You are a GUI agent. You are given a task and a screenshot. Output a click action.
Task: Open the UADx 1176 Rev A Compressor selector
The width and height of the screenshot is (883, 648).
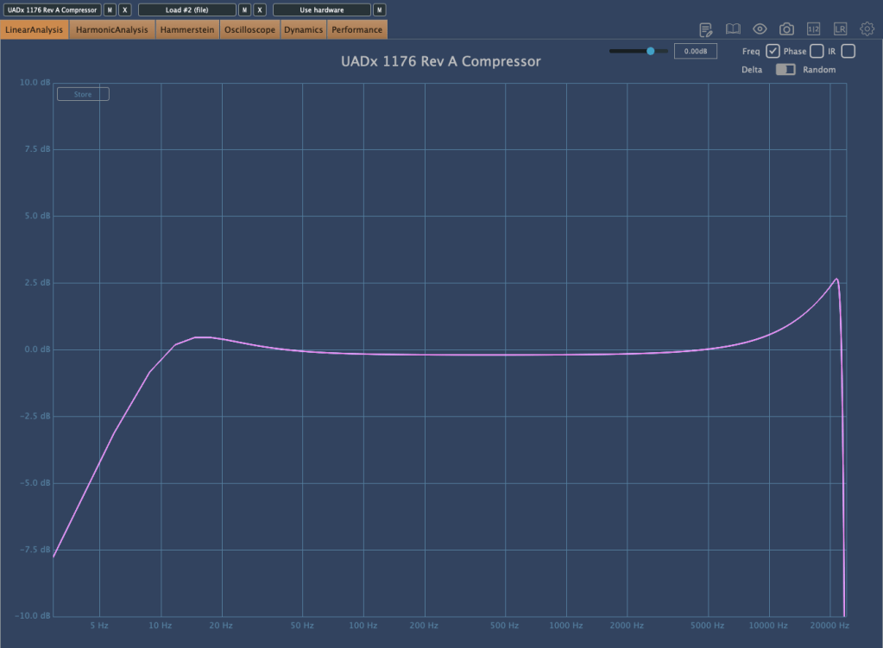click(52, 10)
